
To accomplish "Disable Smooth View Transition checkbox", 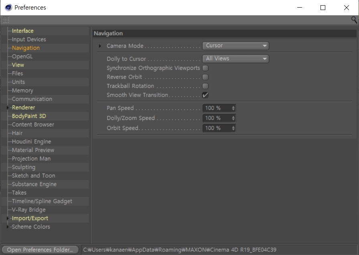I will (205, 95).
